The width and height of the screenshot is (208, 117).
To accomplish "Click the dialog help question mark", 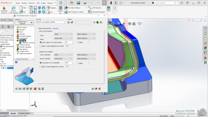I will (x=98, y=16).
